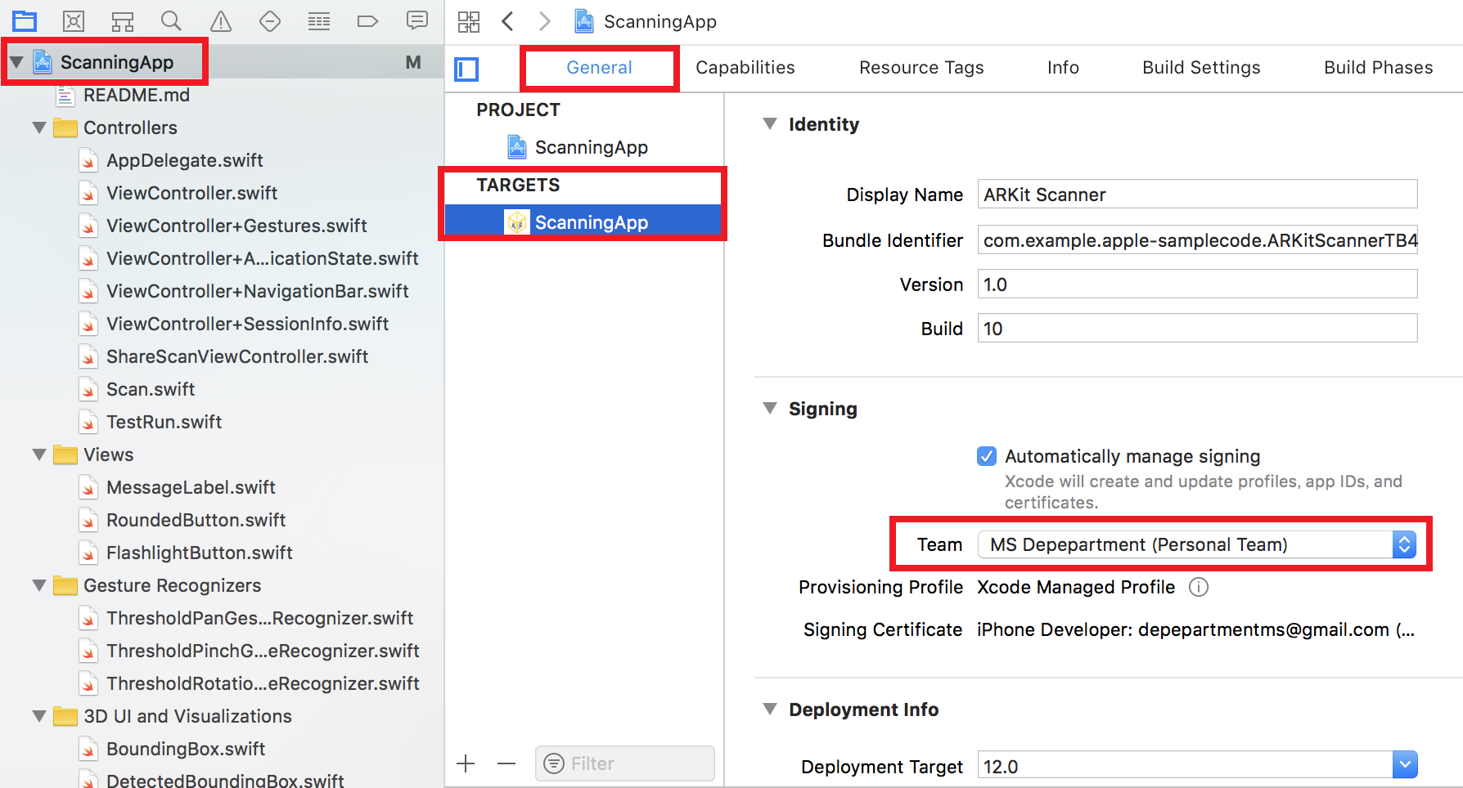The height and width of the screenshot is (788, 1463).
Task: Switch to the Info tab
Action: (x=1063, y=68)
